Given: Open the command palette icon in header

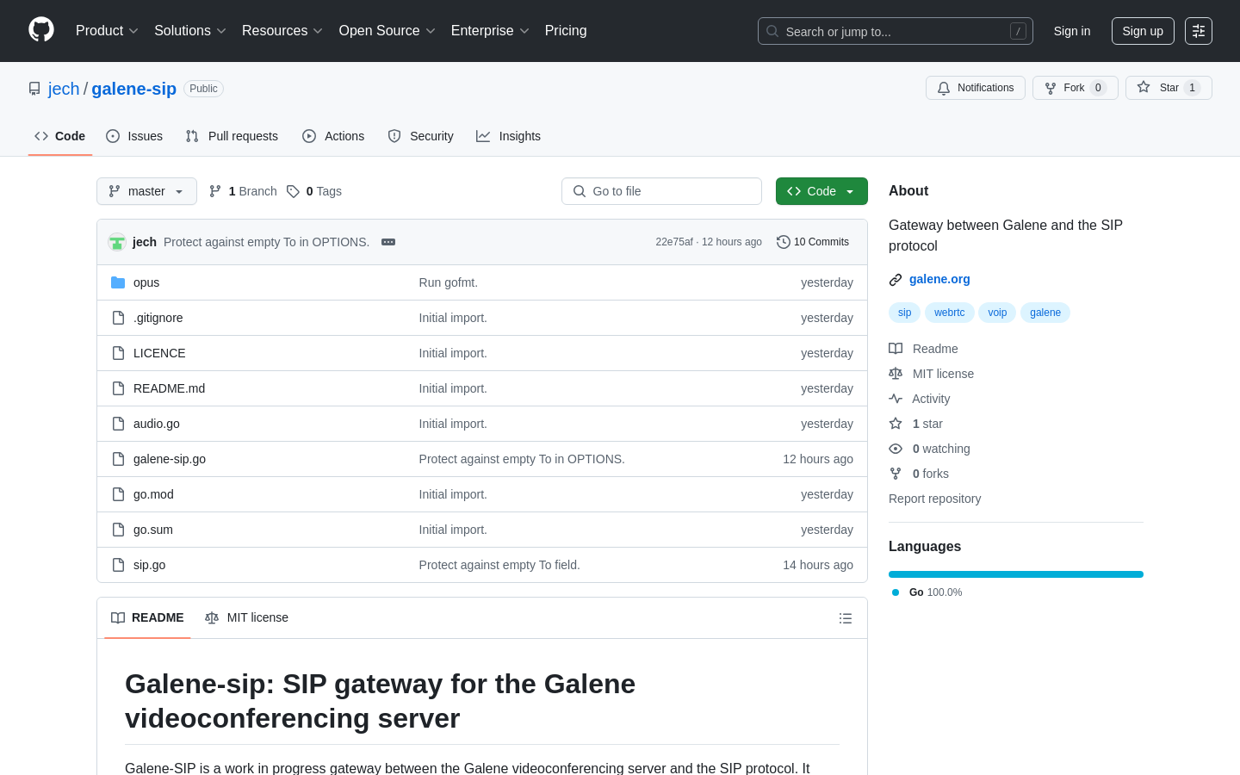Looking at the screenshot, I should [x=1198, y=31].
